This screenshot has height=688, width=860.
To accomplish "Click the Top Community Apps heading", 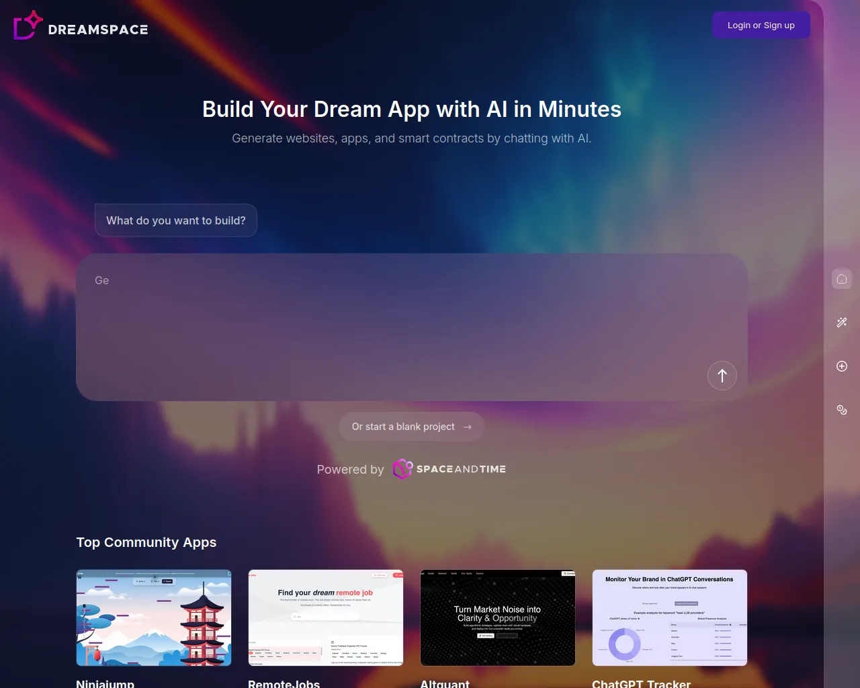I will coord(146,542).
